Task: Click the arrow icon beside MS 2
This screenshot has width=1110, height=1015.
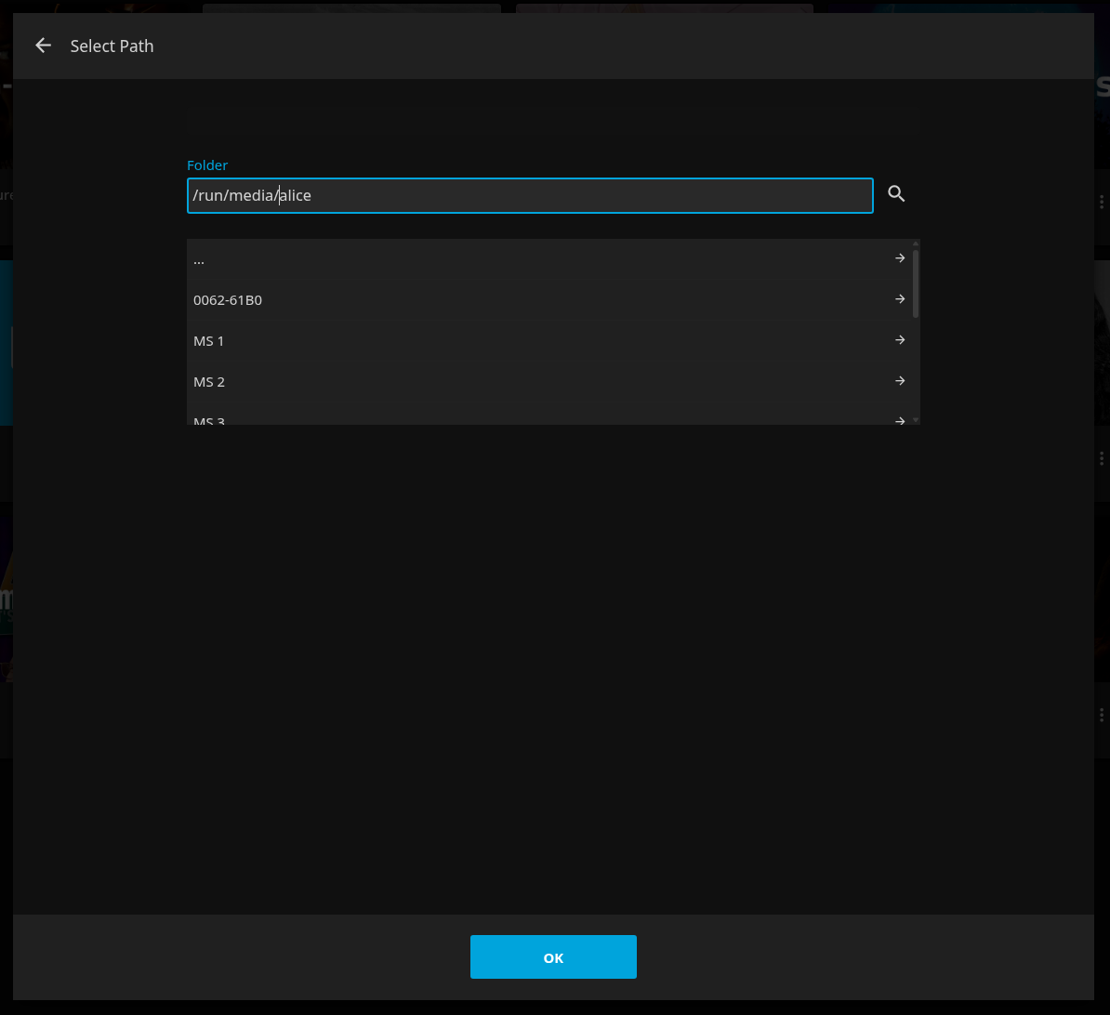Action: pos(900,381)
